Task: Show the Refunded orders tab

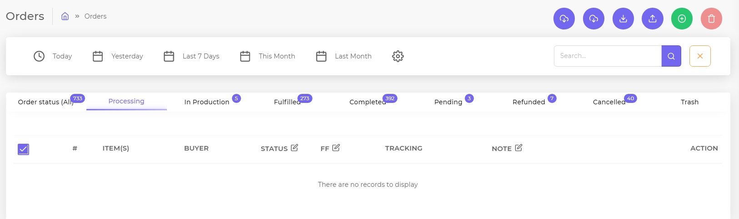Action: click(x=529, y=102)
